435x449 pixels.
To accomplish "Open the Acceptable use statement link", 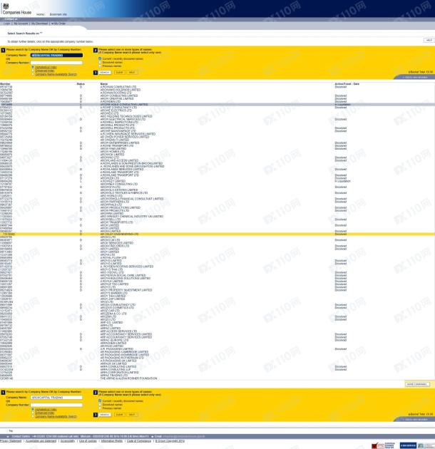I will click(x=41, y=441).
